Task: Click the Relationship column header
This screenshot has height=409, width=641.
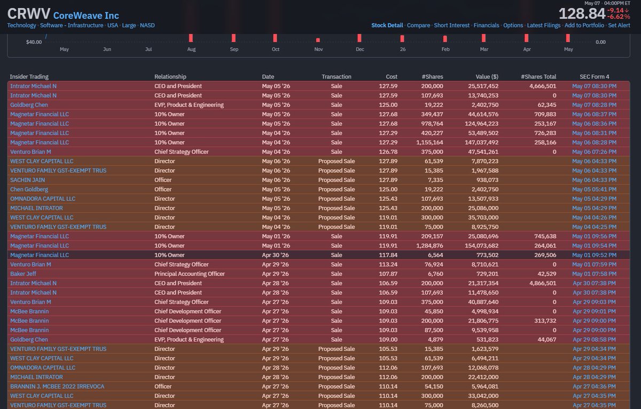Action: click(x=170, y=77)
